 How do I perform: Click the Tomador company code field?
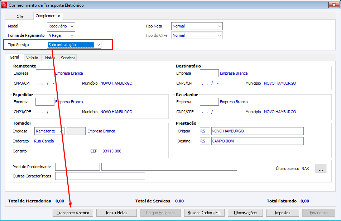click(x=76, y=131)
